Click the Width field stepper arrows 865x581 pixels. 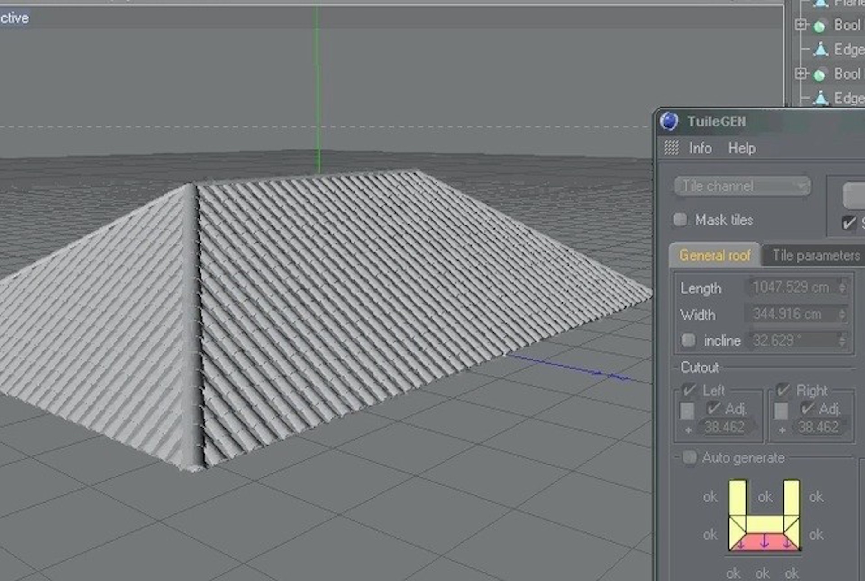point(842,314)
